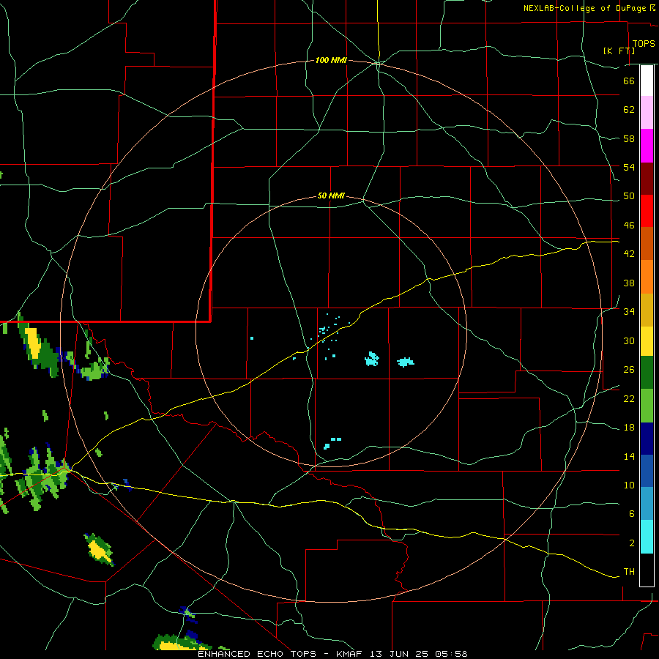Click the orange 38-42 kft legend swatch

[647, 277]
